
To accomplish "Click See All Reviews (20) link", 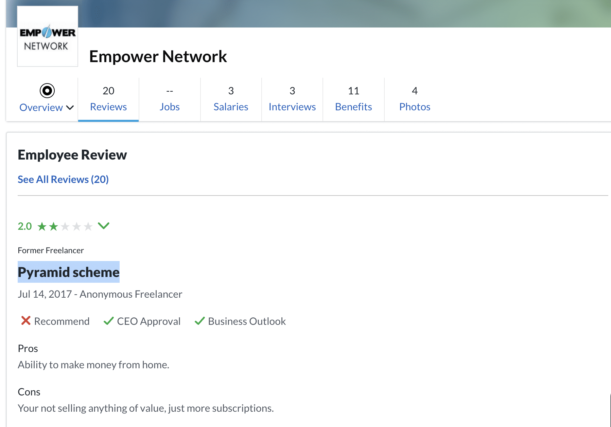I will click(x=63, y=179).
